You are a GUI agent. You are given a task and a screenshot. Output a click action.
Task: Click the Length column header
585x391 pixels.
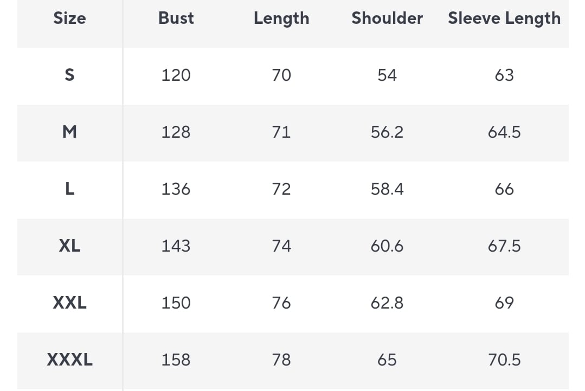coord(281,18)
